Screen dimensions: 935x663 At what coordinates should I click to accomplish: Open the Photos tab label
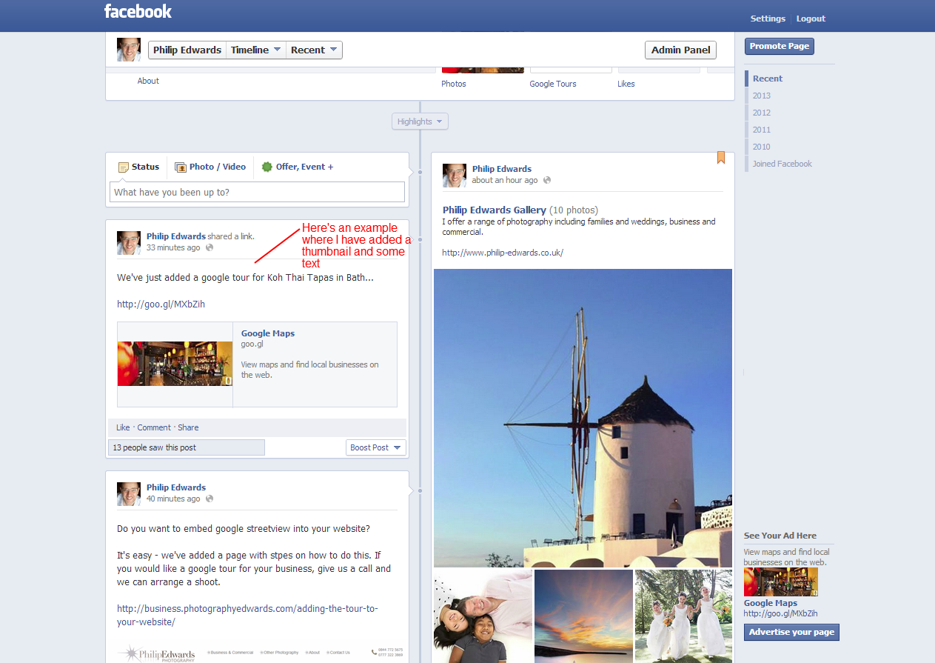pyautogui.click(x=454, y=84)
